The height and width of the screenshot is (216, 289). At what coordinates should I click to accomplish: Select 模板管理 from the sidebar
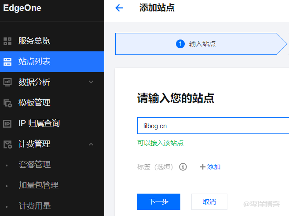[x=34, y=103]
